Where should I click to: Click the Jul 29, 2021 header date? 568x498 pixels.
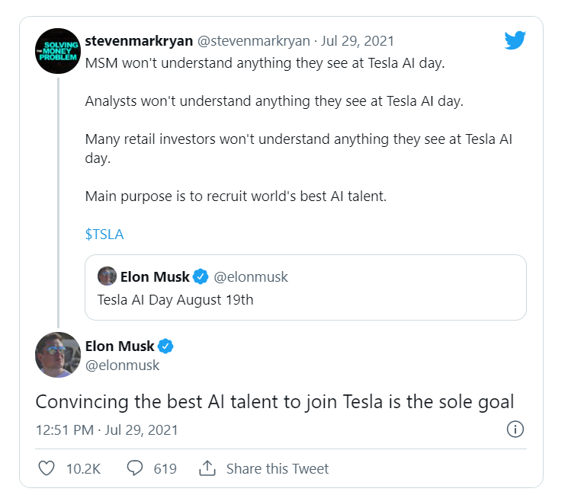(357, 41)
